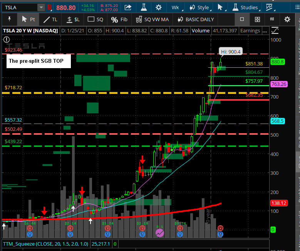Select the $851.38 price level label

254,64
